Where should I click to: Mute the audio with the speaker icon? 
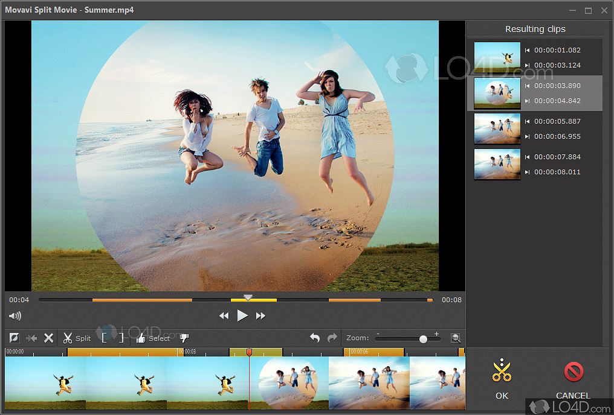tap(15, 315)
